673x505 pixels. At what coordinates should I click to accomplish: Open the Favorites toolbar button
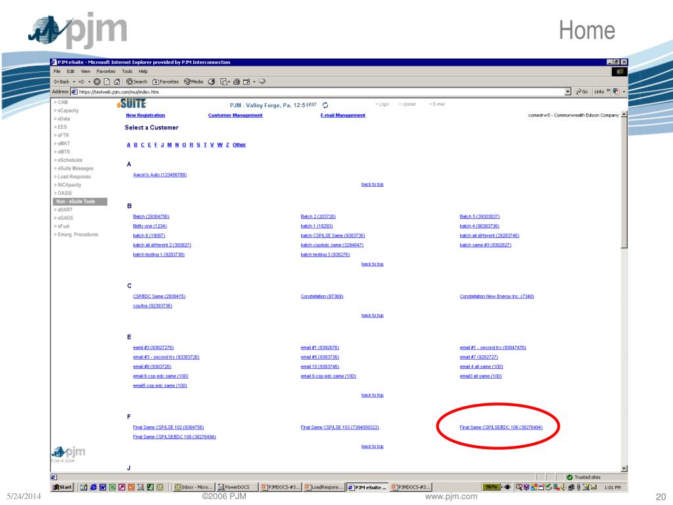pos(166,82)
